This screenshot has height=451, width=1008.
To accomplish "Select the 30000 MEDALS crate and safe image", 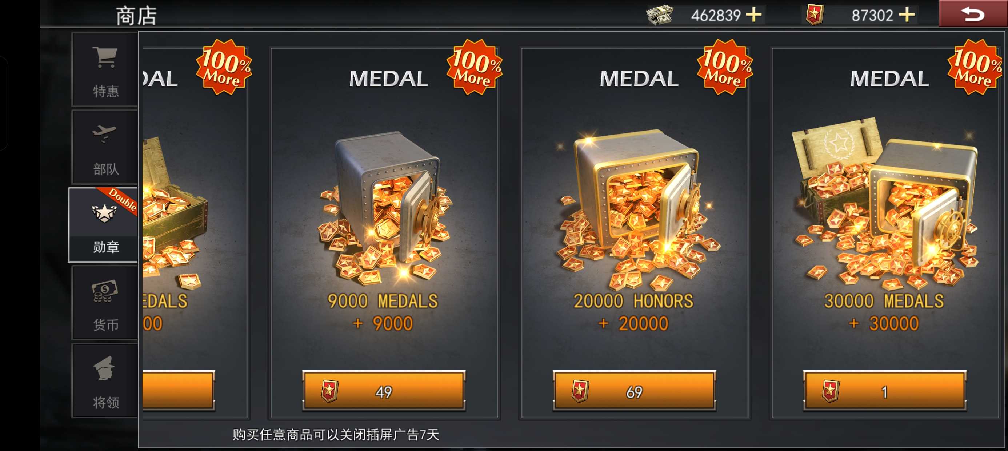I will (885, 201).
